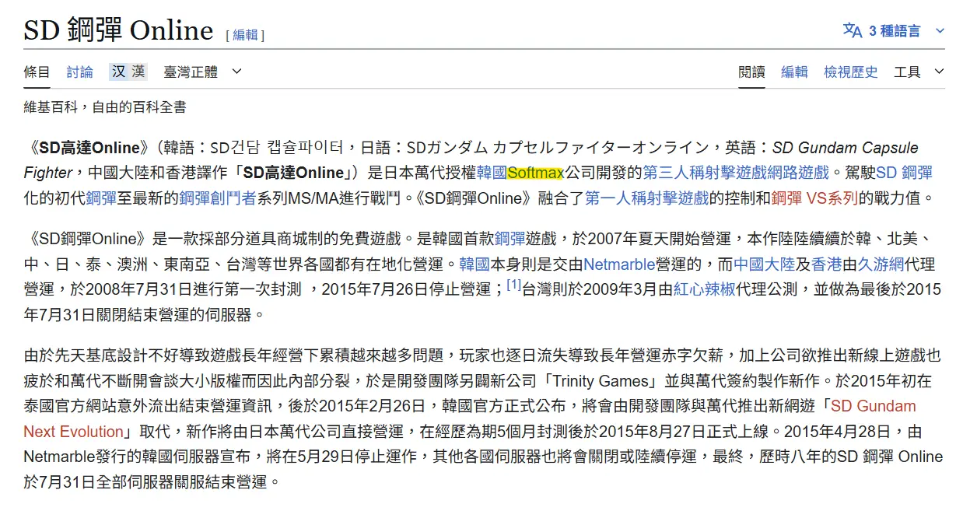Viewport: 963px width, 511px height.
Task: Follow the 中國大陸 link
Action: [764, 264]
